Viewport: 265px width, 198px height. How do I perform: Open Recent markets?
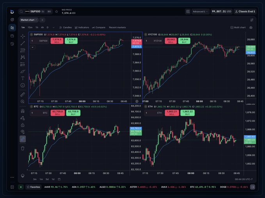[x=117, y=27]
